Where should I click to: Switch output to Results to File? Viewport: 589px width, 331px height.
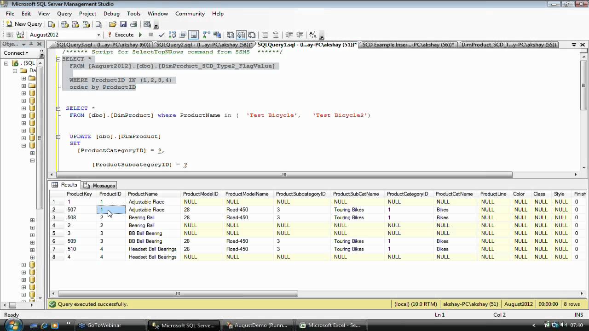pos(252,34)
